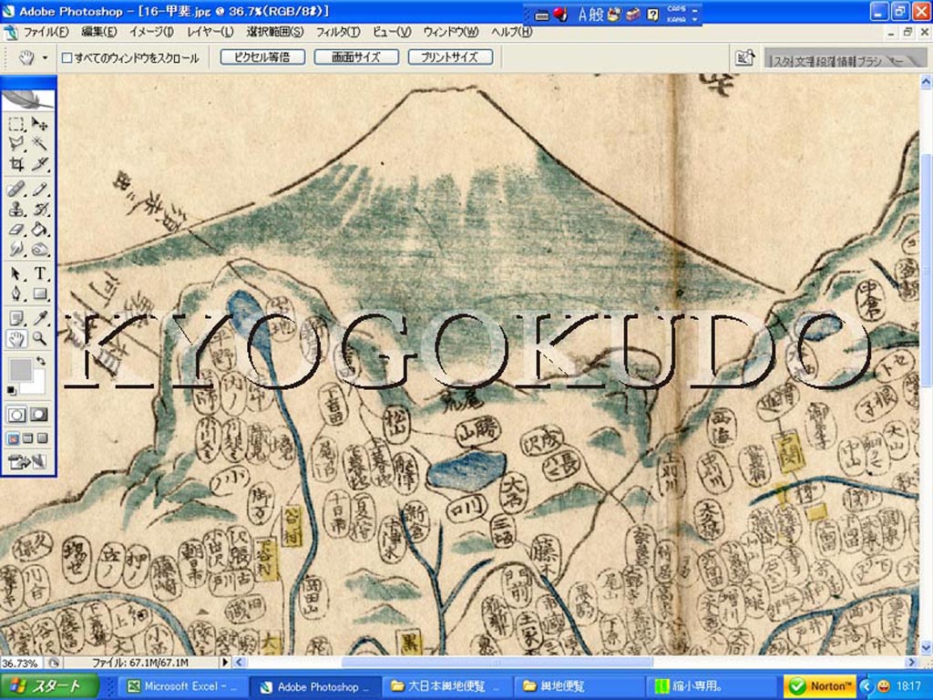Select the Rectangle shape tool
Image resolution: width=933 pixels, height=700 pixels.
point(39,294)
